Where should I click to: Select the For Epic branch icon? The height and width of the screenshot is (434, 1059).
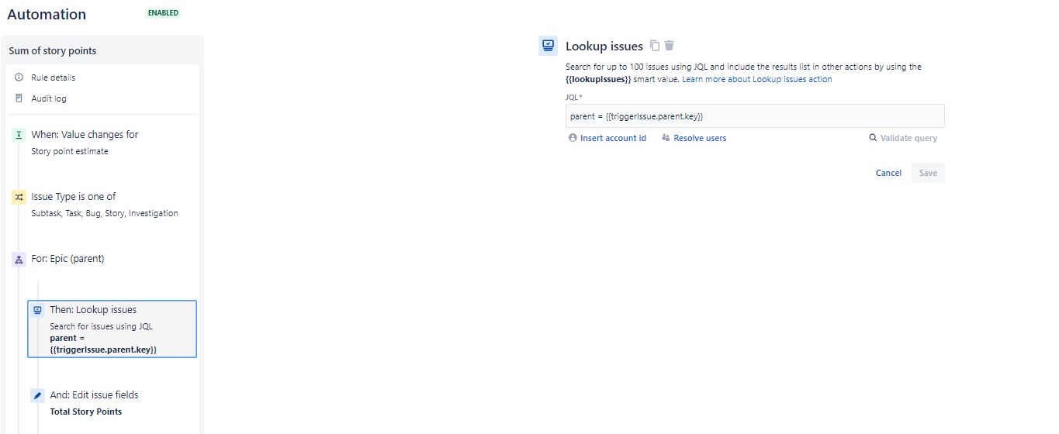coord(19,260)
